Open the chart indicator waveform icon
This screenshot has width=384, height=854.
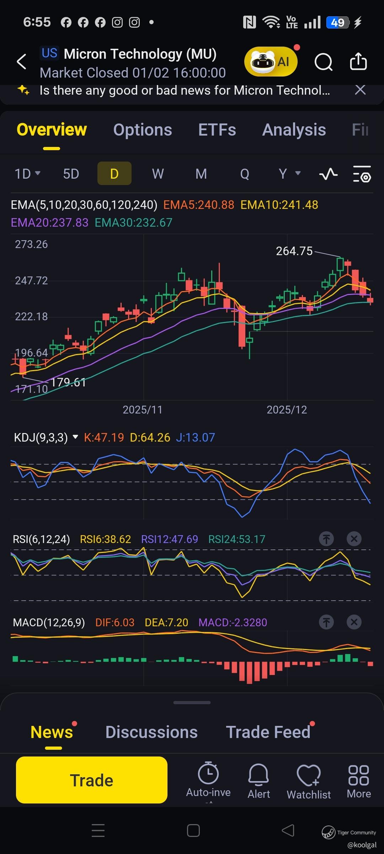point(328,174)
